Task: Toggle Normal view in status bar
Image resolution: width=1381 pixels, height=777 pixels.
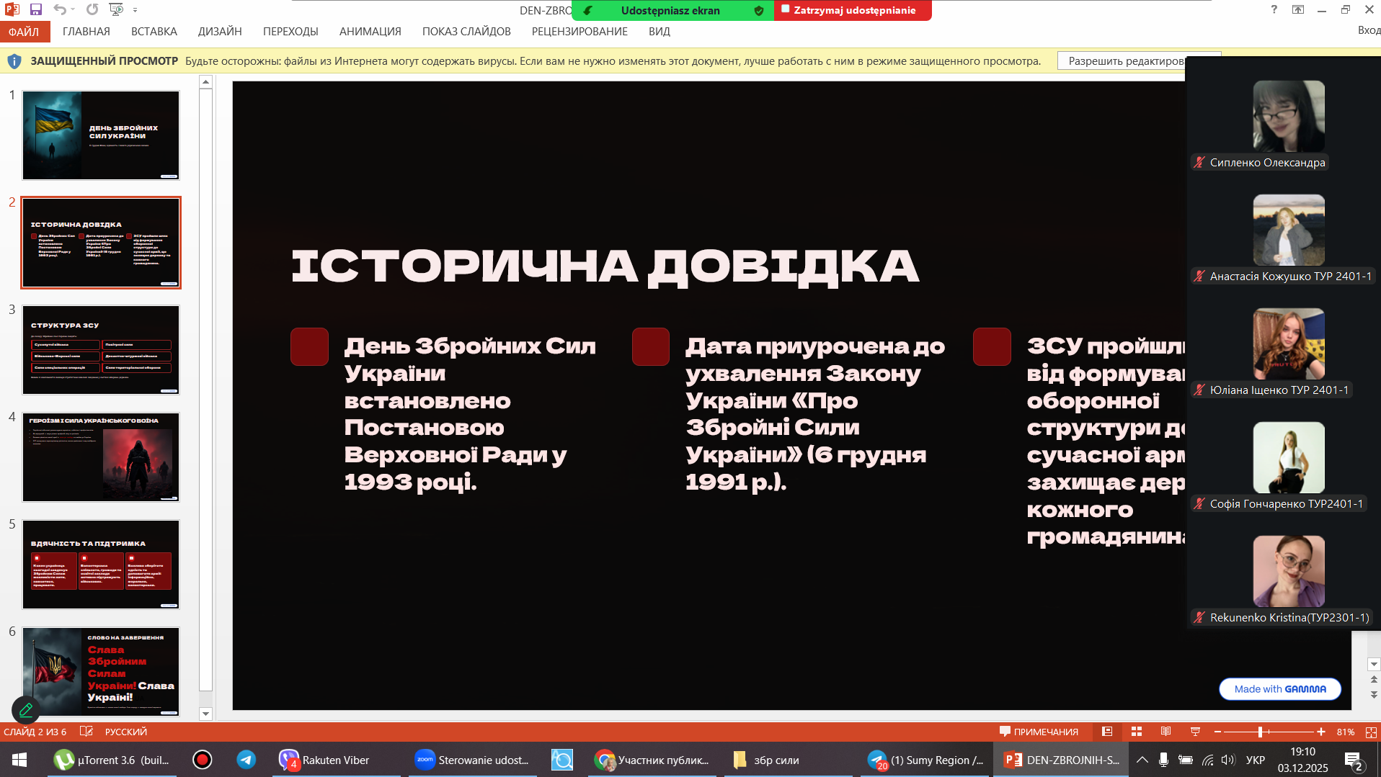Action: coord(1107,732)
